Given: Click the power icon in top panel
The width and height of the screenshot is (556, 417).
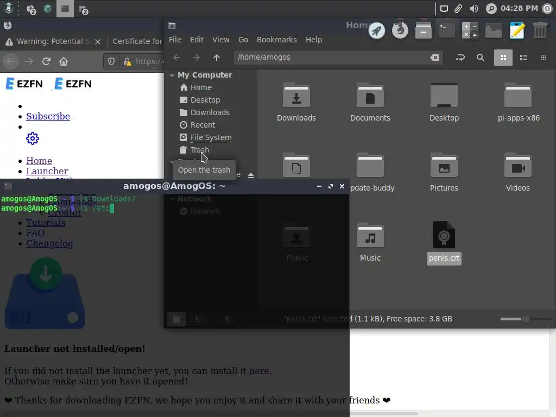Looking at the screenshot, I should tap(547, 9).
